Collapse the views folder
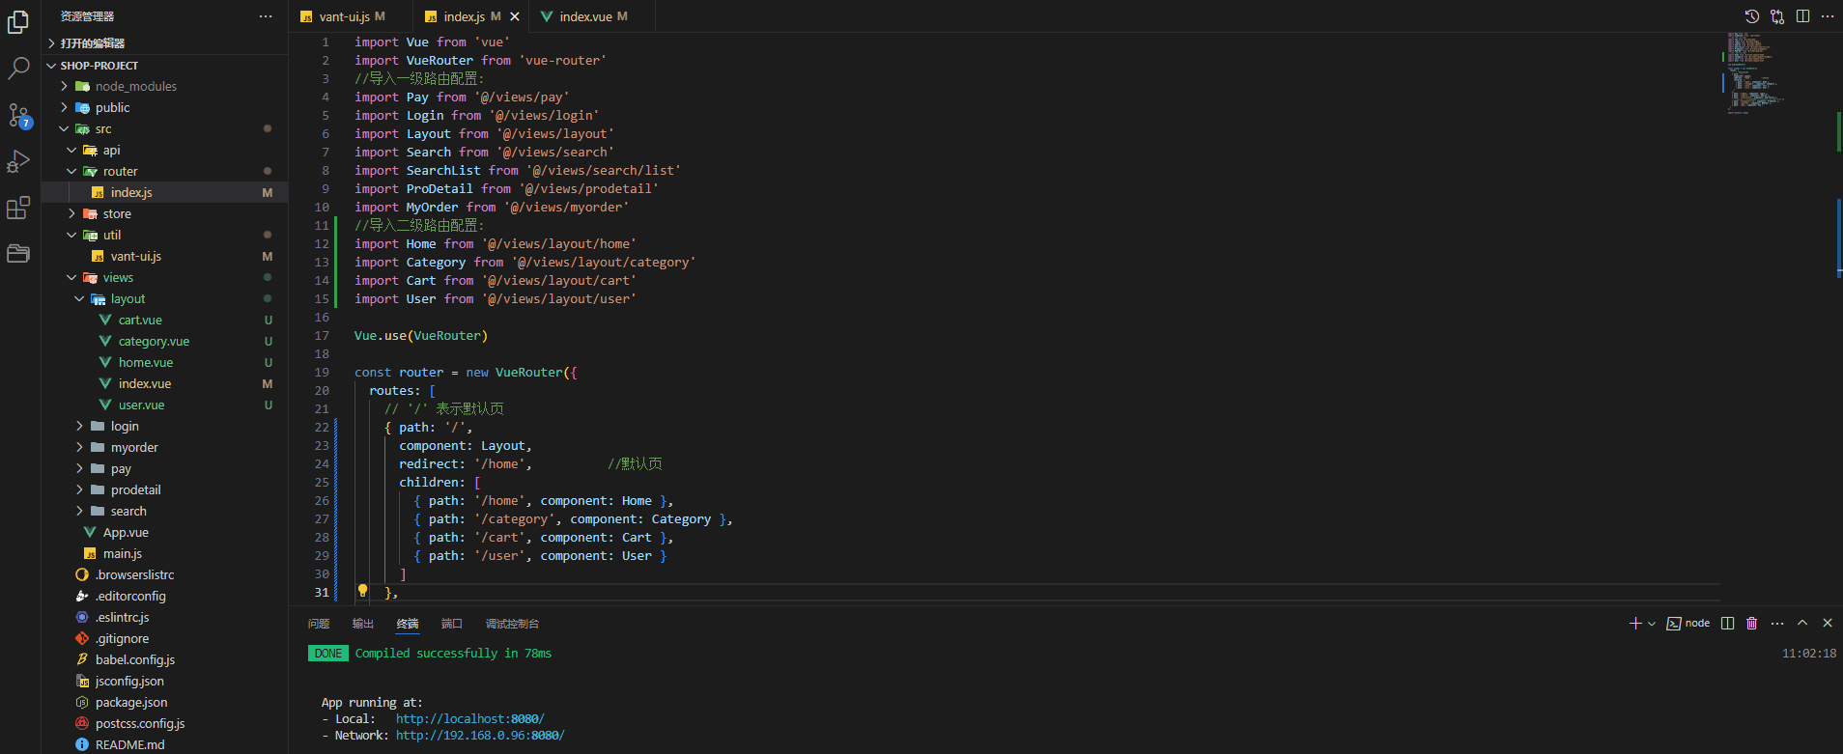 [x=165, y=278]
